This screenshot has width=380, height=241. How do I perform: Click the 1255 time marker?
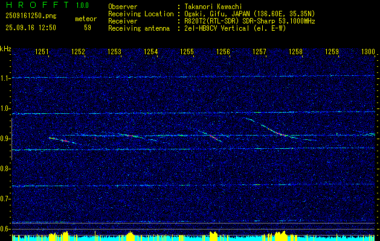[187, 52]
